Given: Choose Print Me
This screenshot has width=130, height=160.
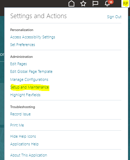Looking at the screenshot, I should point(17,125).
